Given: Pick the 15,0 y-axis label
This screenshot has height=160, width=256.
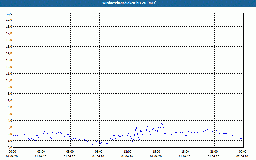Looking at the screenshot, I should click(x=9, y=46).
